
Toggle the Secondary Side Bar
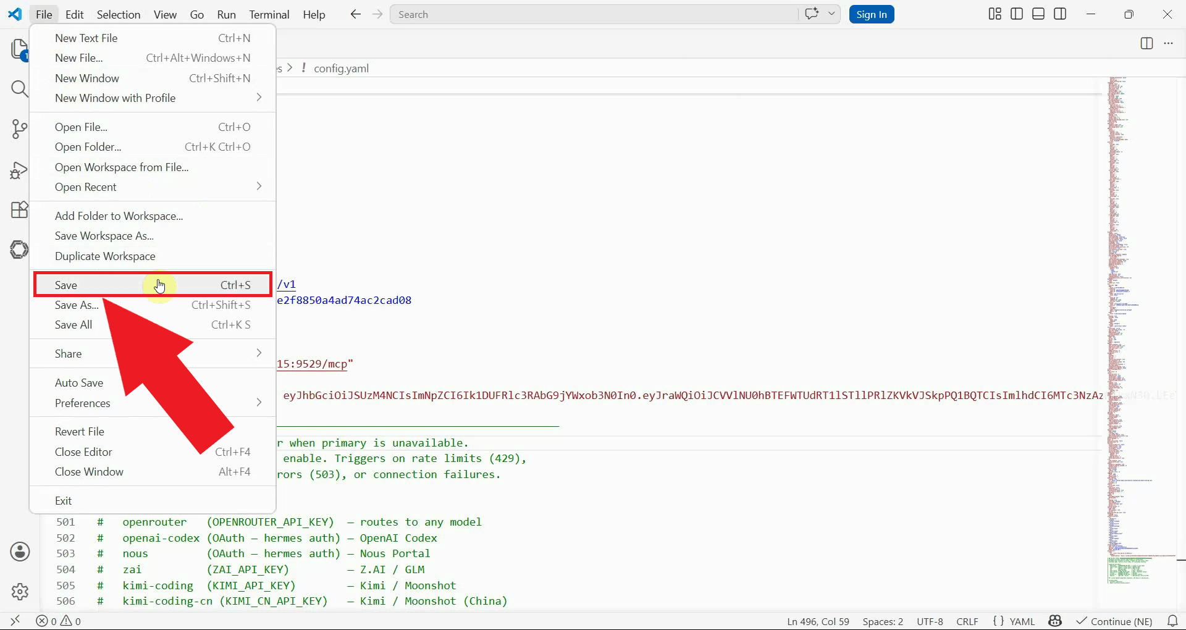(x=1060, y=14)
